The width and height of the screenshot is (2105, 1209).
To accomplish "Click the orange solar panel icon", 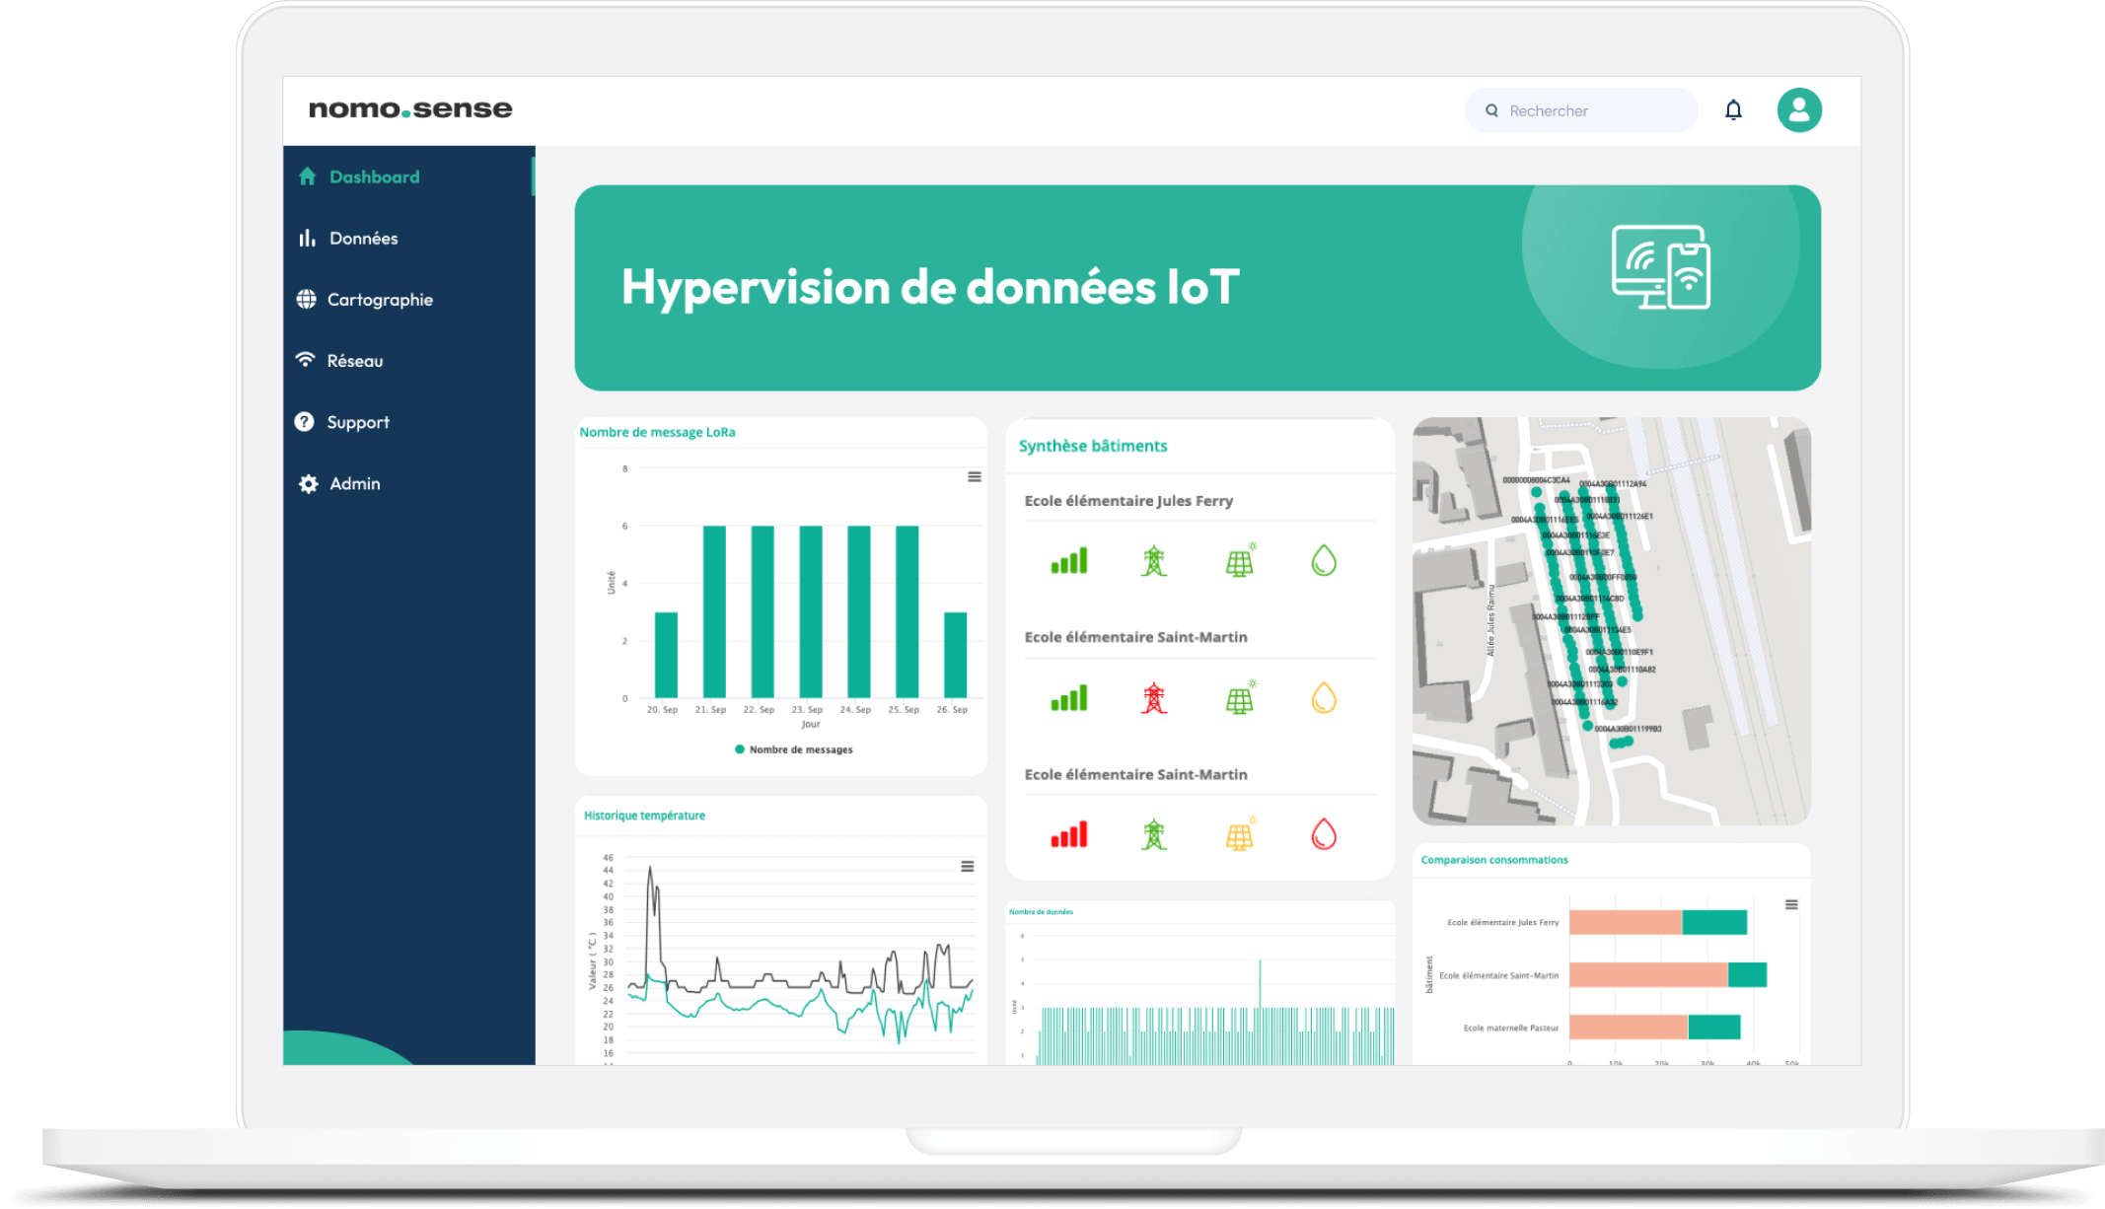I will point(1240,834).
